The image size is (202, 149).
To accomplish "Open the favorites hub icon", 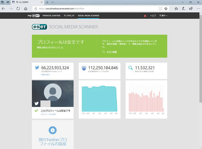I will pos(176,9).
